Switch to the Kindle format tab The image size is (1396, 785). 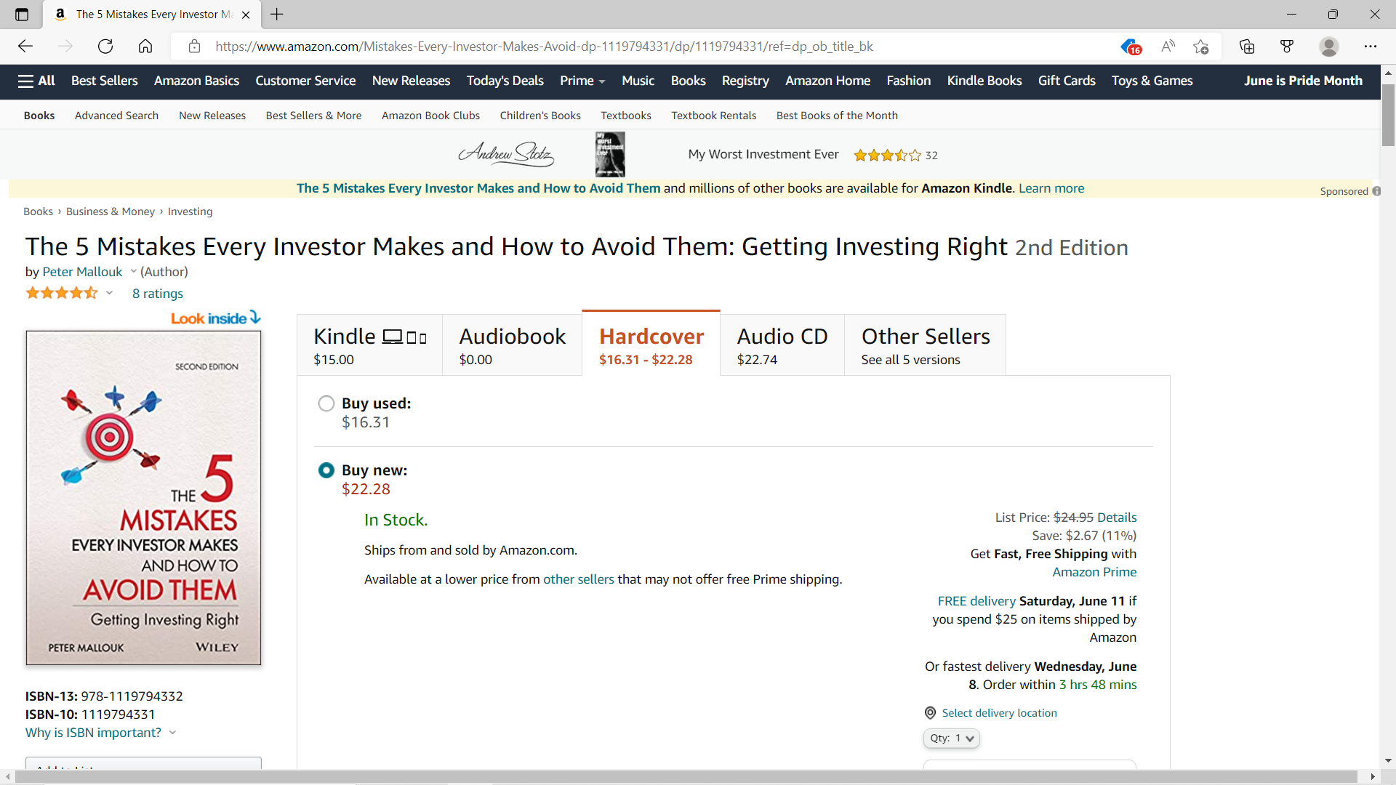tap(369, 345)
